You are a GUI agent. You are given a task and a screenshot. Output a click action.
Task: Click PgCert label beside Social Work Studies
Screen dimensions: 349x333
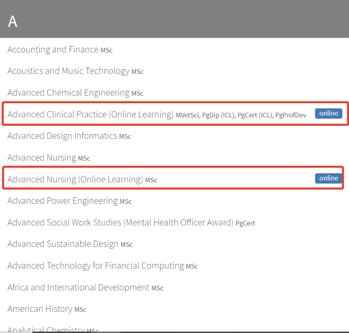(245, 223)
